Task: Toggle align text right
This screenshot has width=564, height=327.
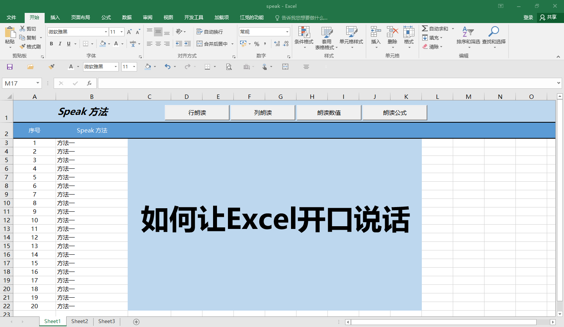Action: [x=167, y=44]
